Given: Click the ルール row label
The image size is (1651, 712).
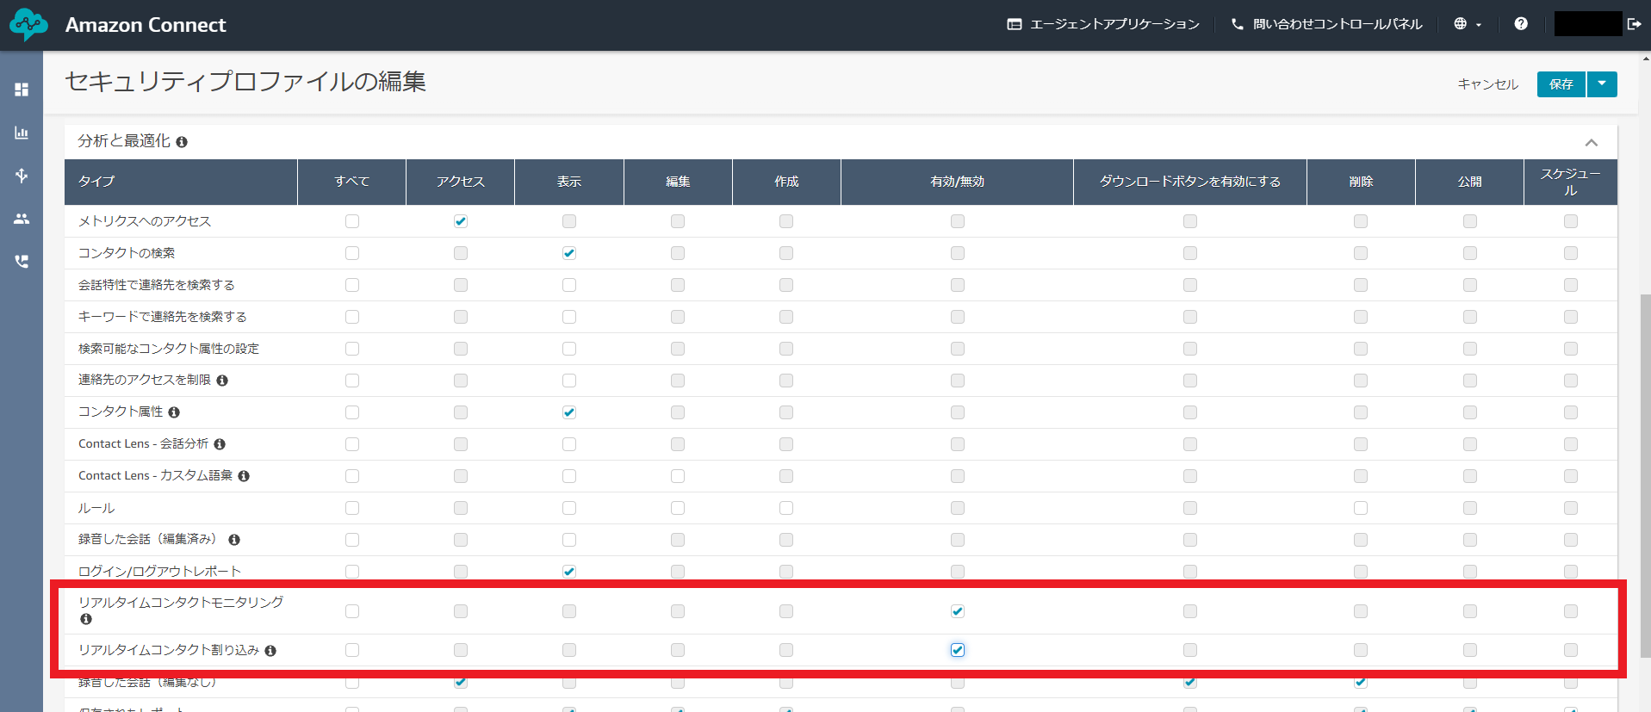Looking at the screenshot, I should (x=96, y=509).
